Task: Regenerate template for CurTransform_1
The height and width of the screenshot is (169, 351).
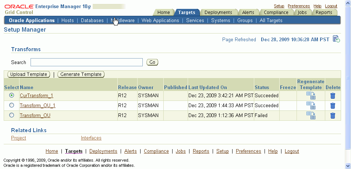Action: click(311, 96)
